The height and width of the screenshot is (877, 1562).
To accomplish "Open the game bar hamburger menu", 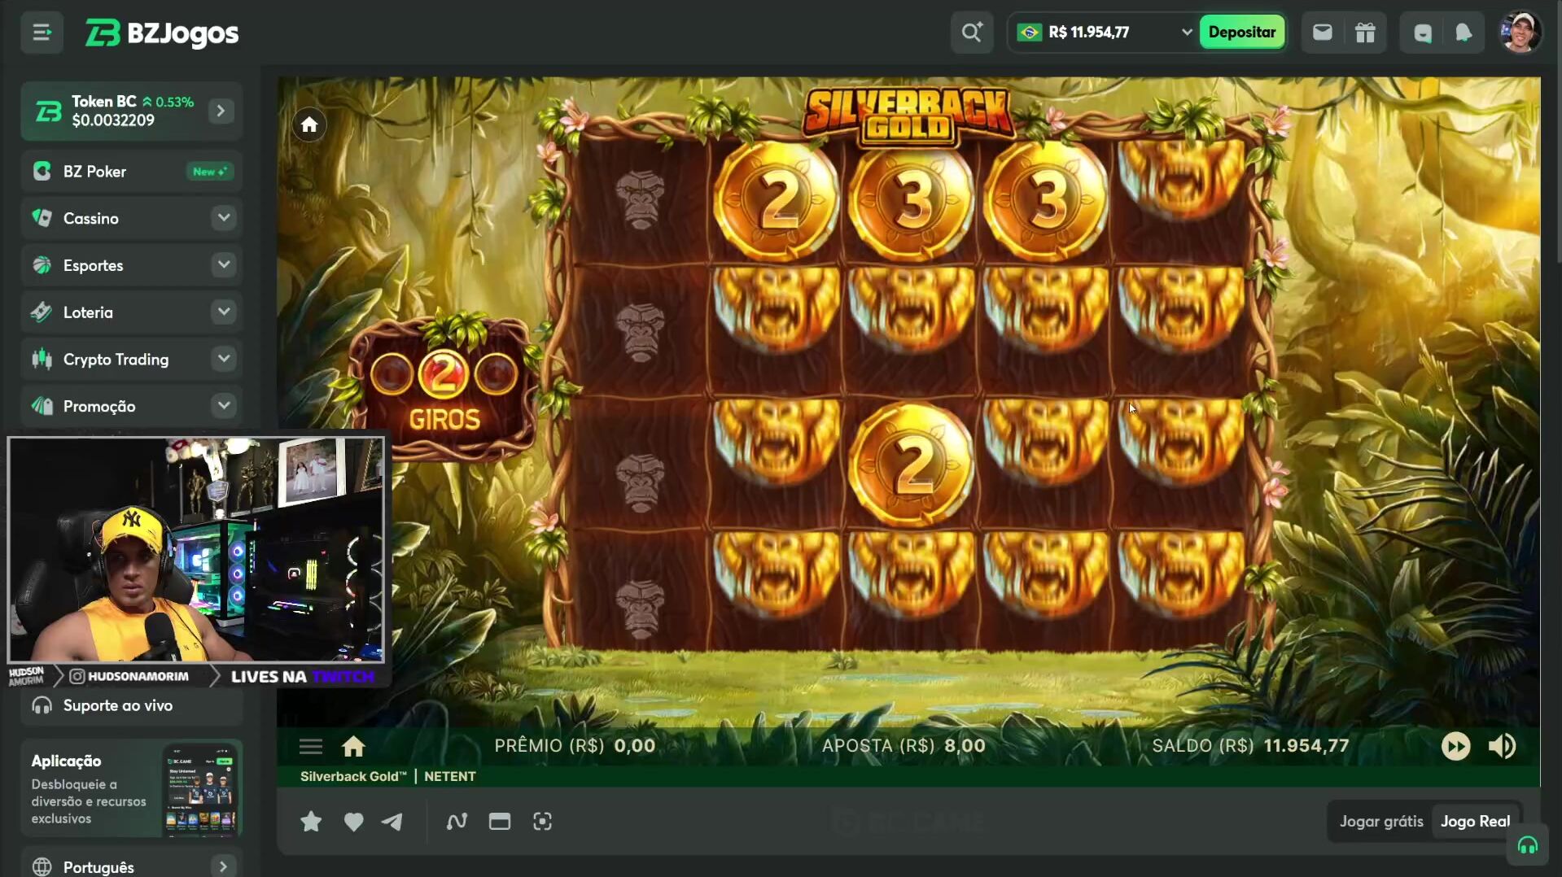I will tap(311, 746).
